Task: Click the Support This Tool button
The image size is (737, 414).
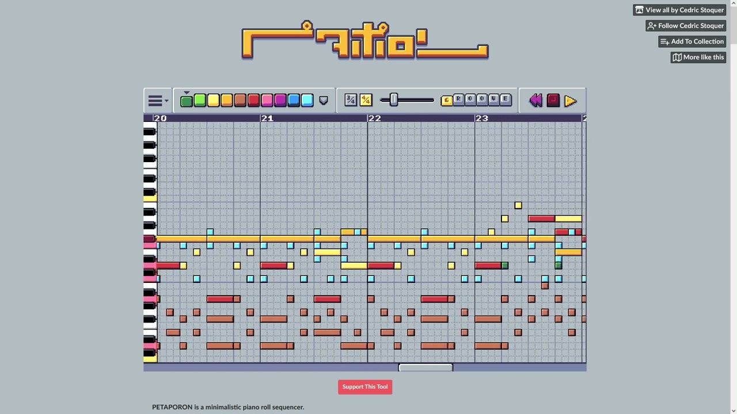Action: pos(365,387)
